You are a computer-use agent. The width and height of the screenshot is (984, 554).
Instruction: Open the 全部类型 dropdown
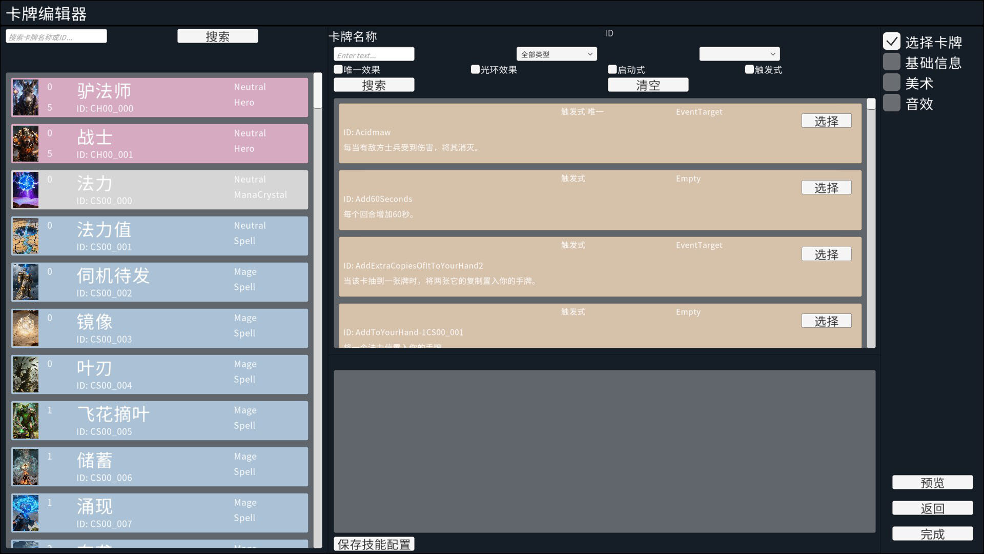(x=557, y=54)
